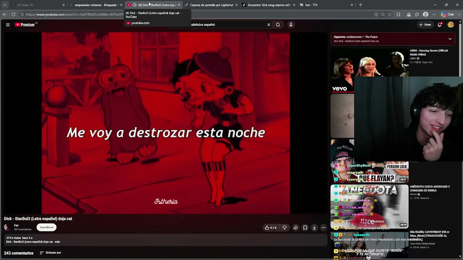Bookmark this page with the star icon

(390, 14)
